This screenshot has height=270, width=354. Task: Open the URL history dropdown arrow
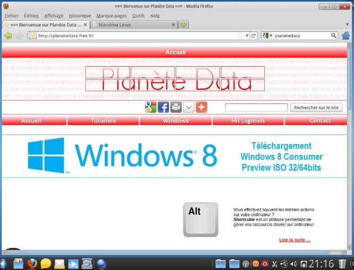[x=247, y=36]
